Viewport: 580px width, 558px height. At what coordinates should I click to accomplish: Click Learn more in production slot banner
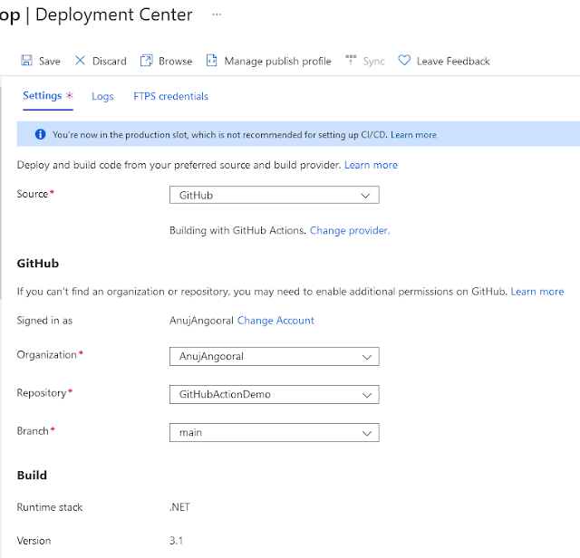pyautogui.click(x=413, y=135)
